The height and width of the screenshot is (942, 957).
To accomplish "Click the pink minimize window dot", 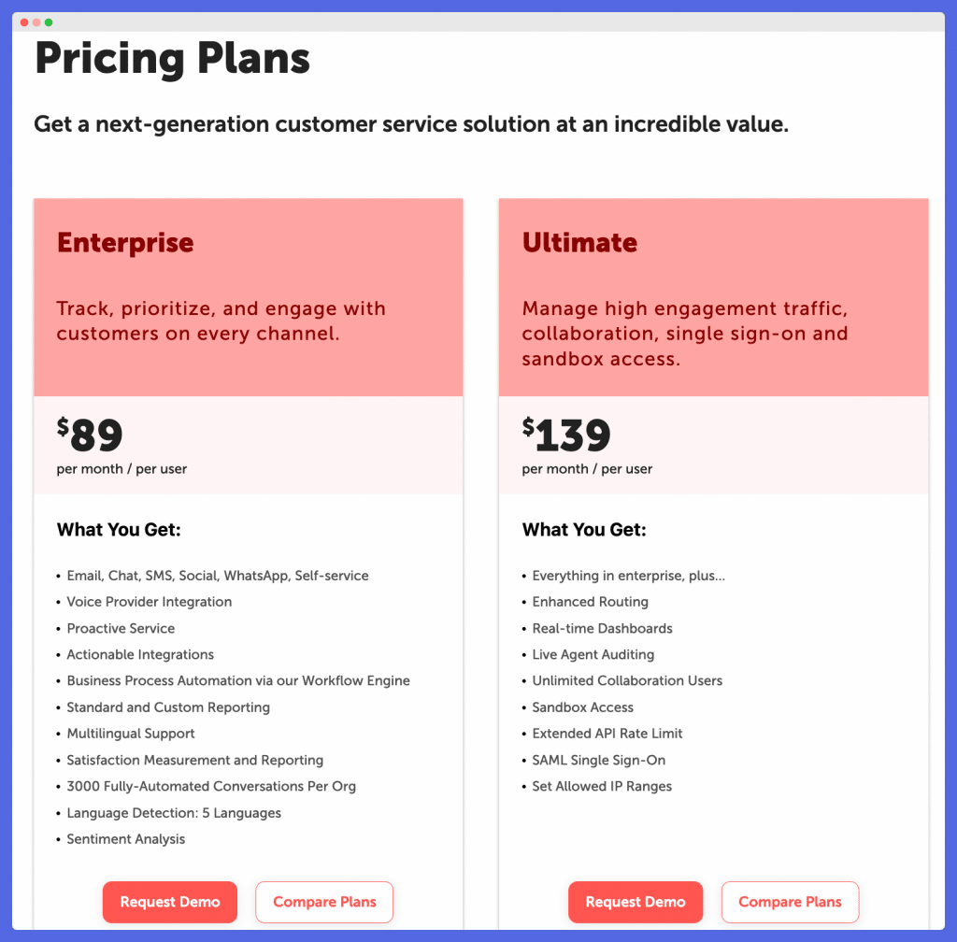I will click(x=36, y=22).
